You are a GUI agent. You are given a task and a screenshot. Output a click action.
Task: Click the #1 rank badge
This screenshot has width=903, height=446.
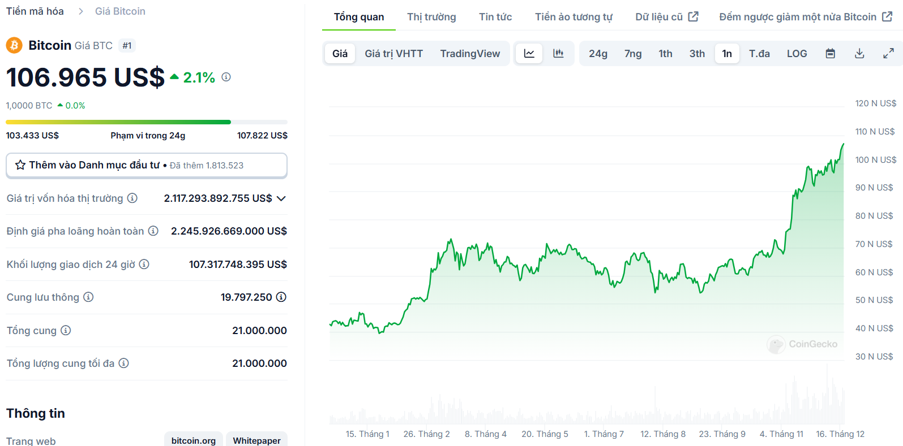pos(127,45)
